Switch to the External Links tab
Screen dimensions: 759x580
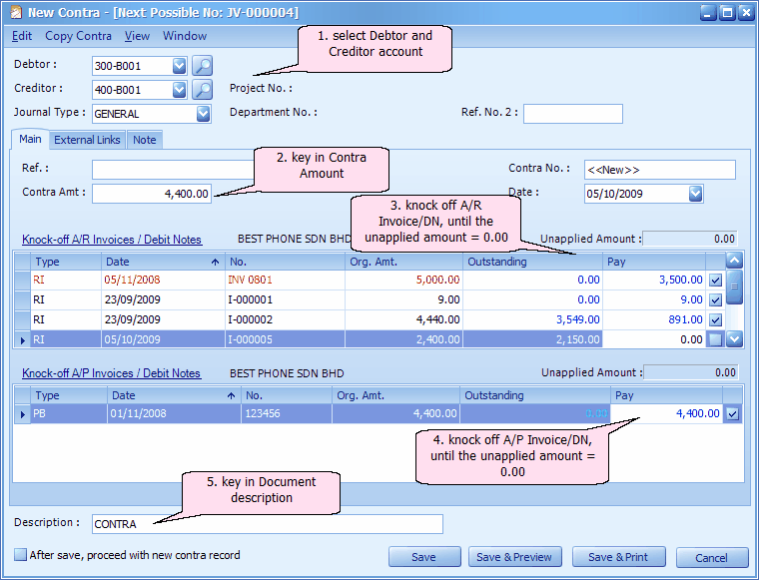[x=87, y=140]
